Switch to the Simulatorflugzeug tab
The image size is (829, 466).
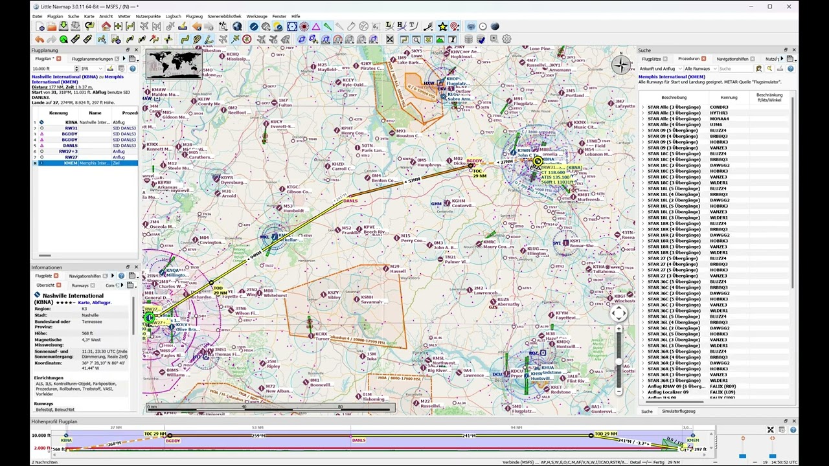click(x=678, y=411)
